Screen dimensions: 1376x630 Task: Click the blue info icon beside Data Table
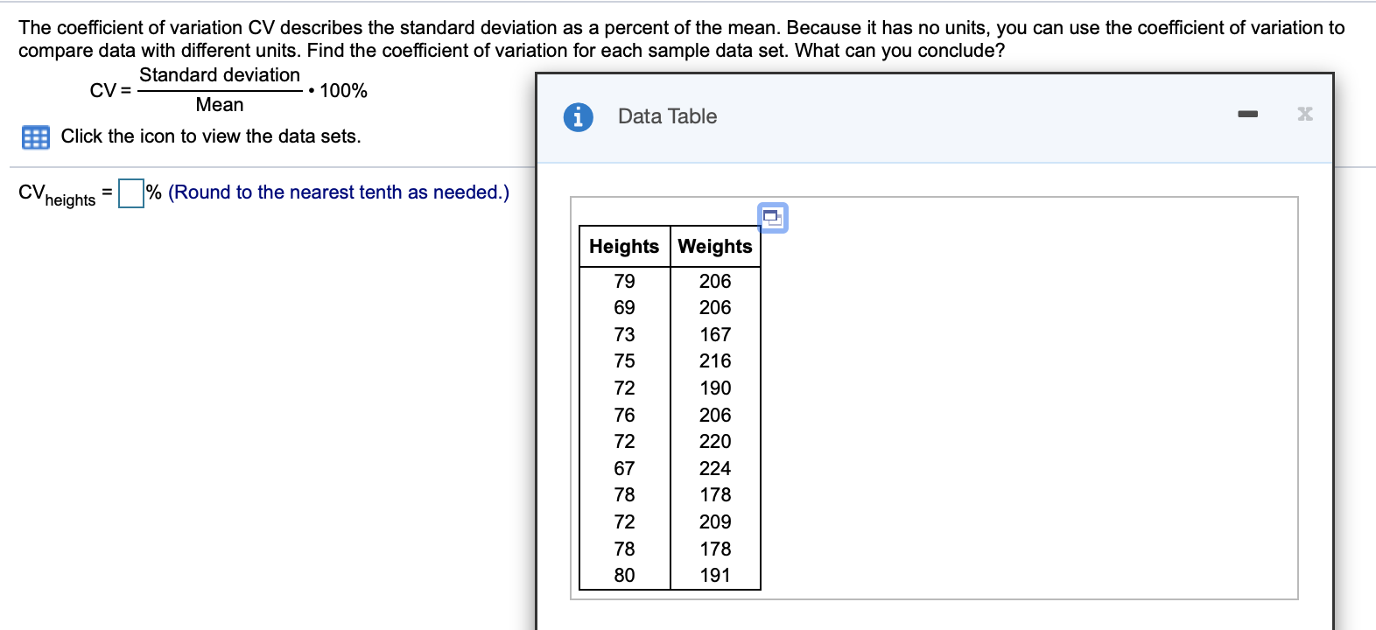click(x=578, y=116)
